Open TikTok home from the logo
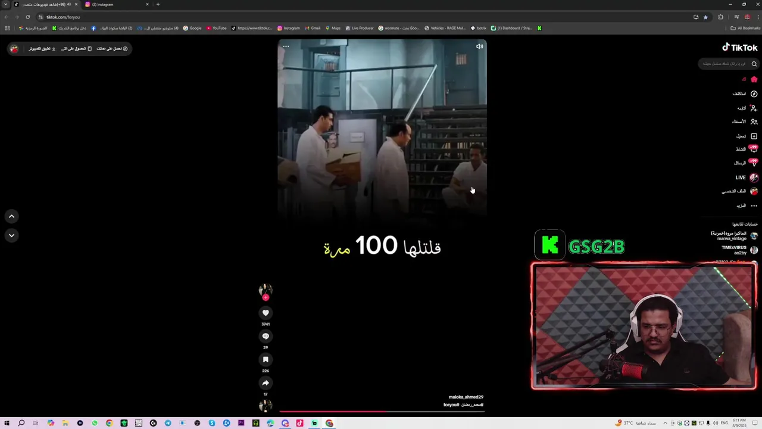The image size is (762, 429). pos(740,48)
